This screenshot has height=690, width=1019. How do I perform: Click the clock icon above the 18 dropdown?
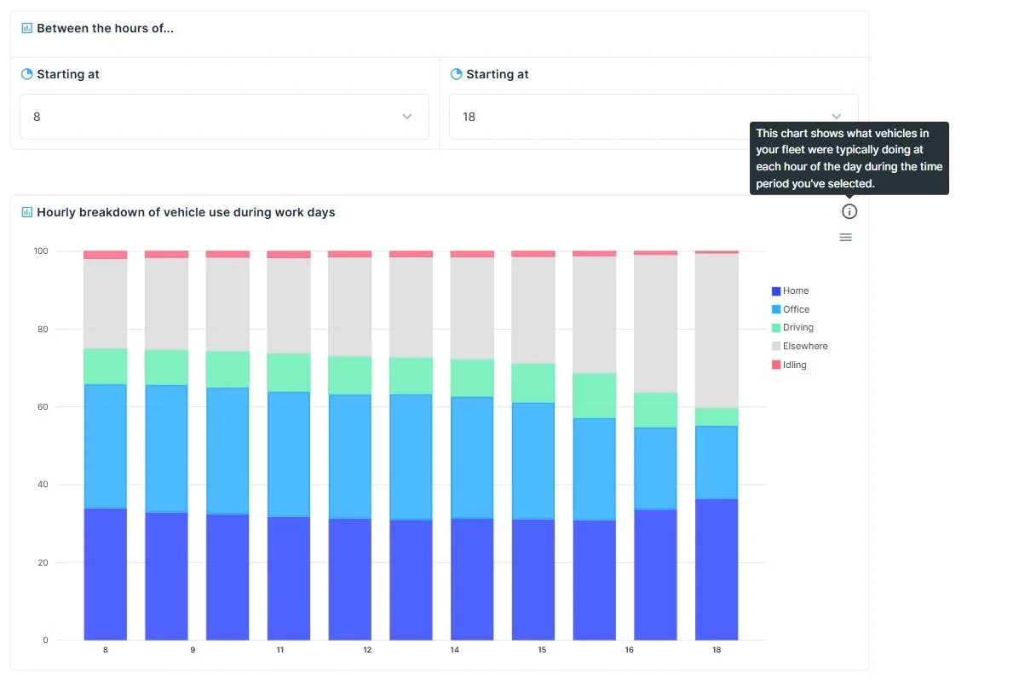(456, 74)
